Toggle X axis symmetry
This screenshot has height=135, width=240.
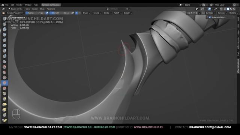[191, 13]
